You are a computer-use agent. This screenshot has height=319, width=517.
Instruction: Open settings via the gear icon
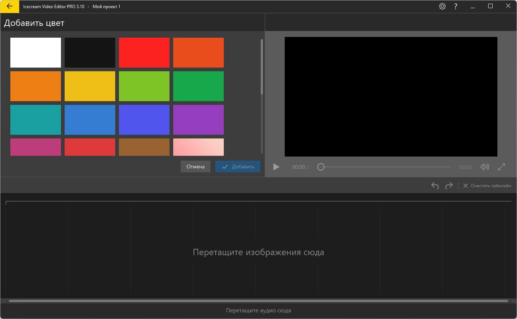[x=442, y=6]
